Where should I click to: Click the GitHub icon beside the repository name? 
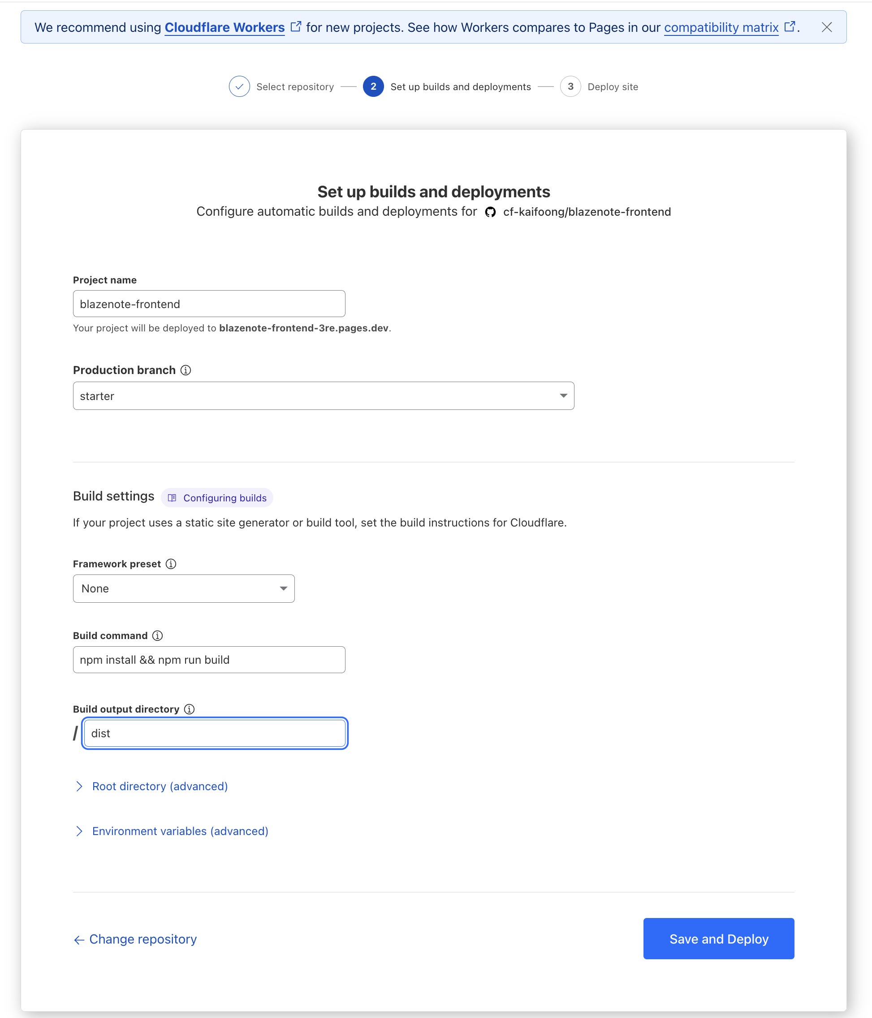(x=491, y=212)
